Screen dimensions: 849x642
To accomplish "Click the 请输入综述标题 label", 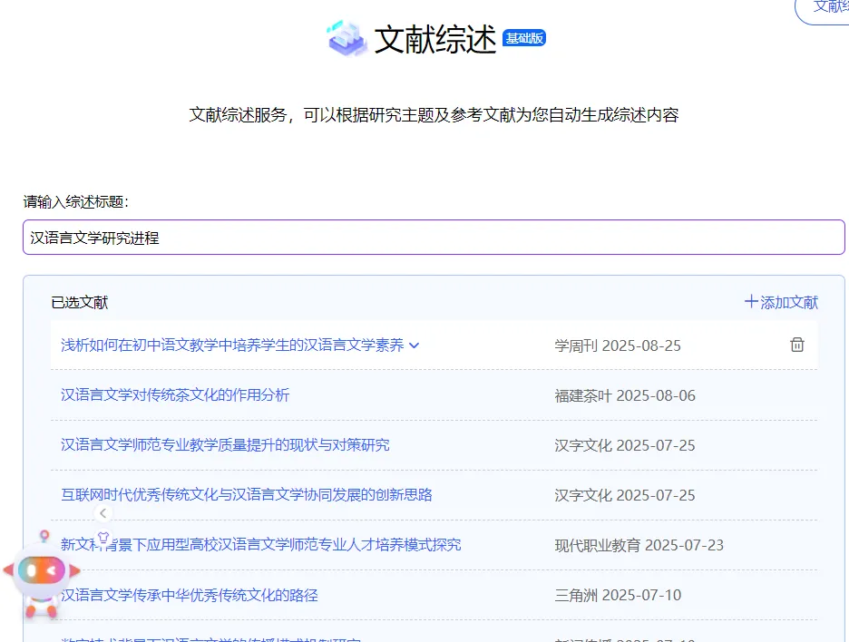I will point(76,202).
